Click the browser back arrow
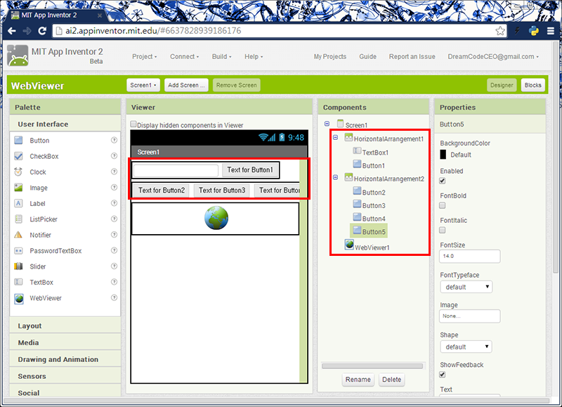 [x=12, y=31]
